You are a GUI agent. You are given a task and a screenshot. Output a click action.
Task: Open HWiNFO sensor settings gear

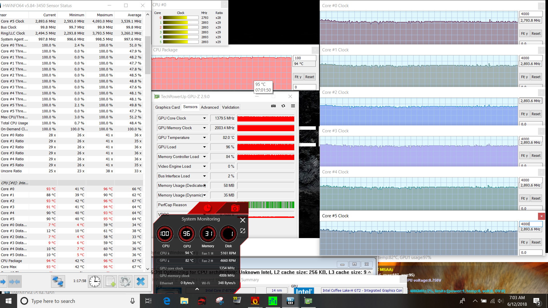[125, 281]
